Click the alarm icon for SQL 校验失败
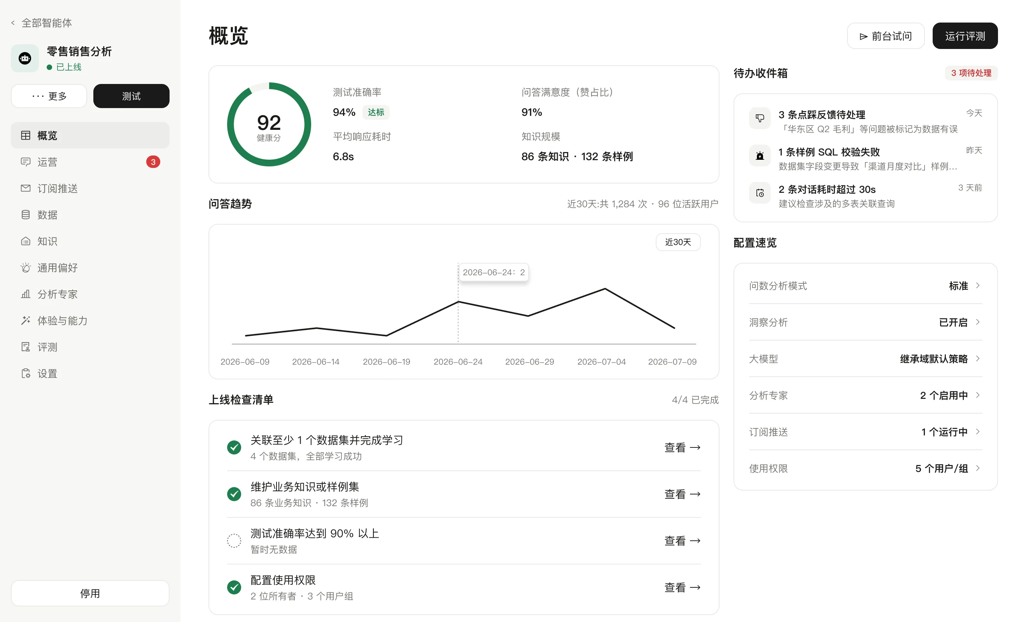The width and height of the screenshot is (1026, 622). tap(760, 156)
